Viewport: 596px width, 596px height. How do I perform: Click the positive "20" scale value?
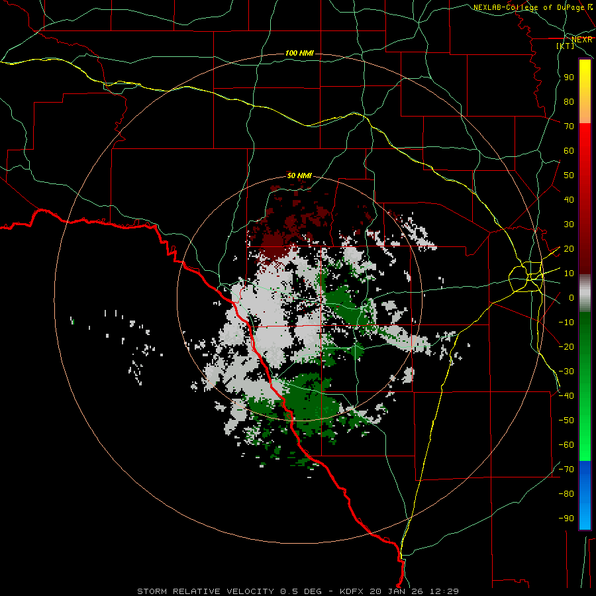[x=569, y=249]
